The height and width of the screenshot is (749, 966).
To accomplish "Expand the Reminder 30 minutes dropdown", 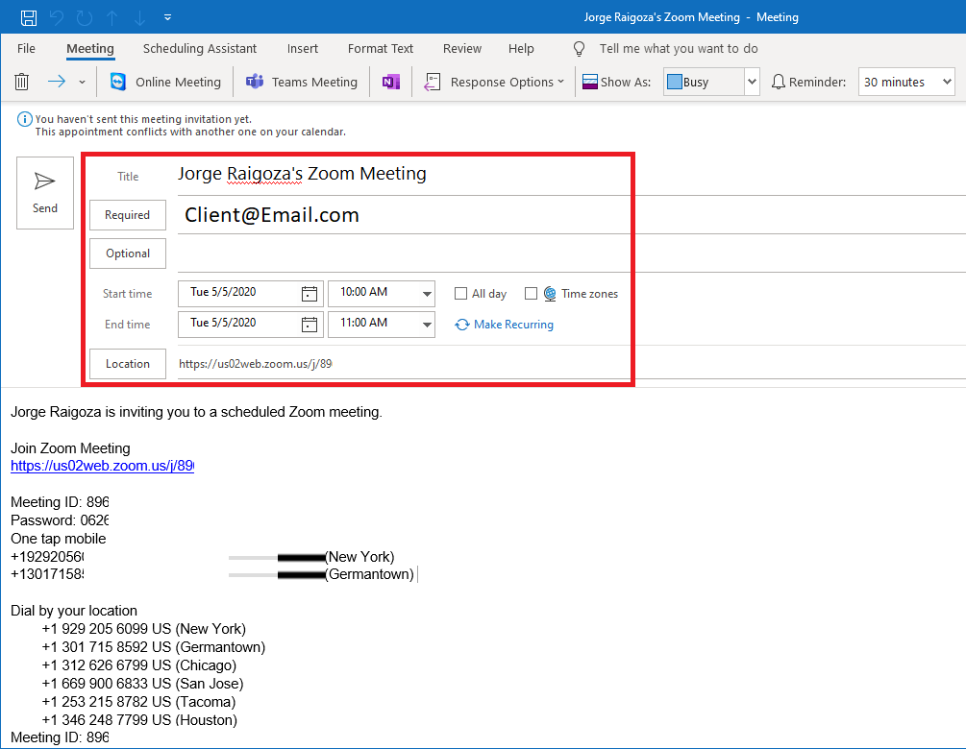I will (947, 83).
